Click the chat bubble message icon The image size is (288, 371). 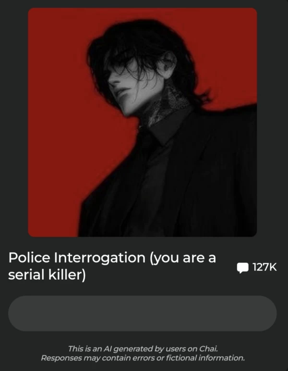(242, 268)
